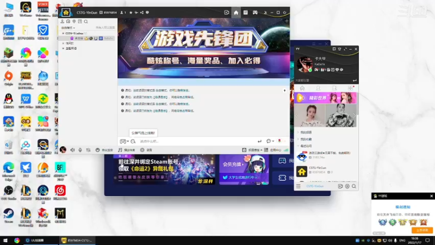Click the search icon at YY main window bottom
Viewport: 435px width, 245px height.
tap(354, 186)
